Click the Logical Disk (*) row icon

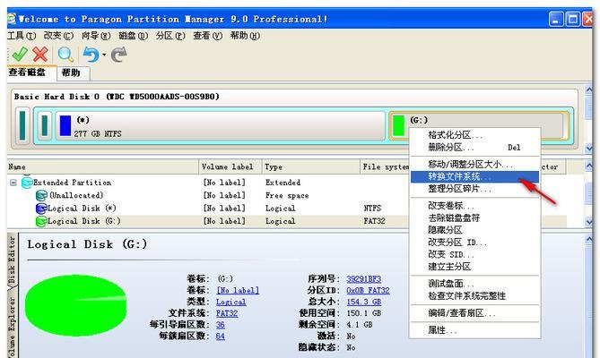click(x=41, y=209)
